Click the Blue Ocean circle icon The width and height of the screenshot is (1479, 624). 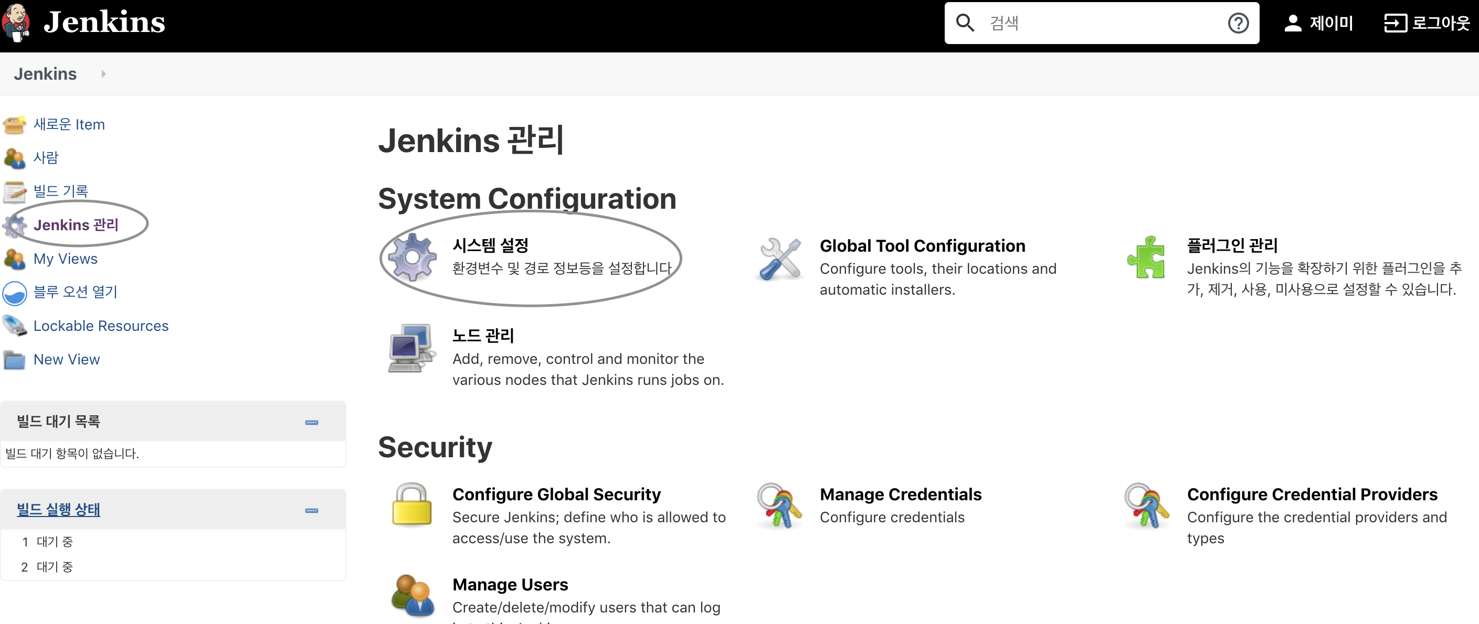(x=14, y=293)
